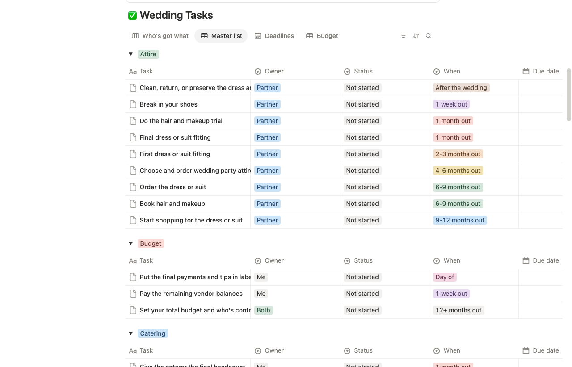Click page icon for Do the hair and makeup trial

[133, 121]
